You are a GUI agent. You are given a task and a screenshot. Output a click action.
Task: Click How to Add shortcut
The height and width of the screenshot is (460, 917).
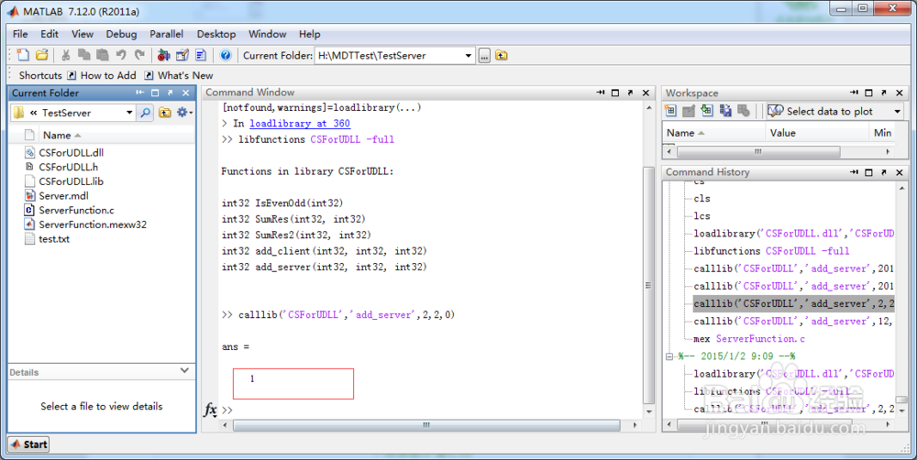point(102,75)
